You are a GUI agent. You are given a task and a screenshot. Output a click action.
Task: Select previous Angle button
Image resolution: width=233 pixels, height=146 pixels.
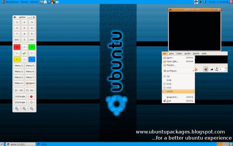(20, 102)
